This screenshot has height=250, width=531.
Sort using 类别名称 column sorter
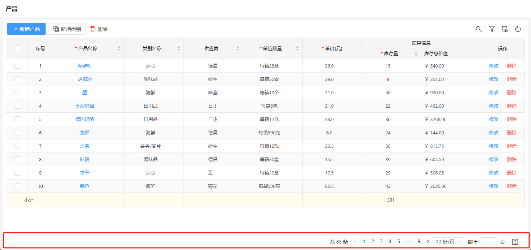point(178,48)
